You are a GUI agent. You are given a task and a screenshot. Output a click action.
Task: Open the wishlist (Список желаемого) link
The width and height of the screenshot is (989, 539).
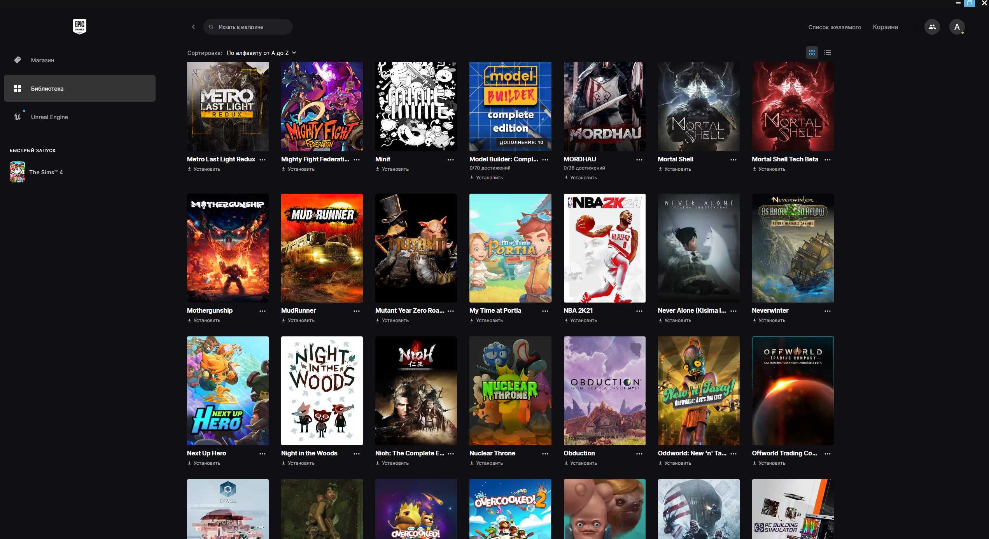tap(835, 27)
